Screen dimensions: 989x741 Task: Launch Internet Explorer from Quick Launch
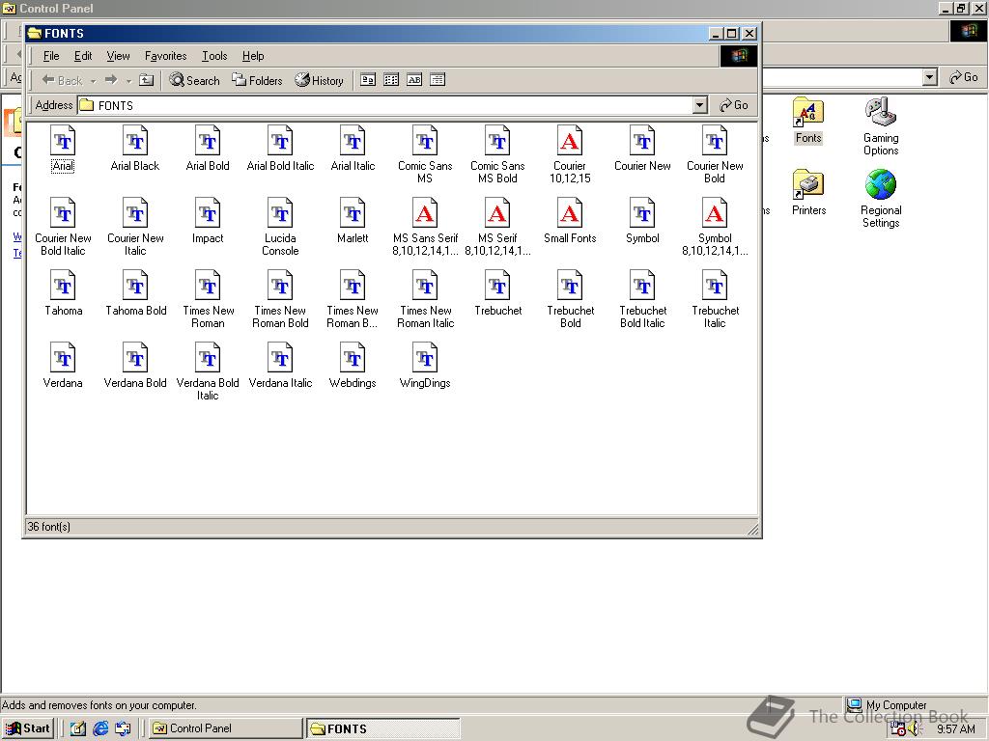point(100,728)
